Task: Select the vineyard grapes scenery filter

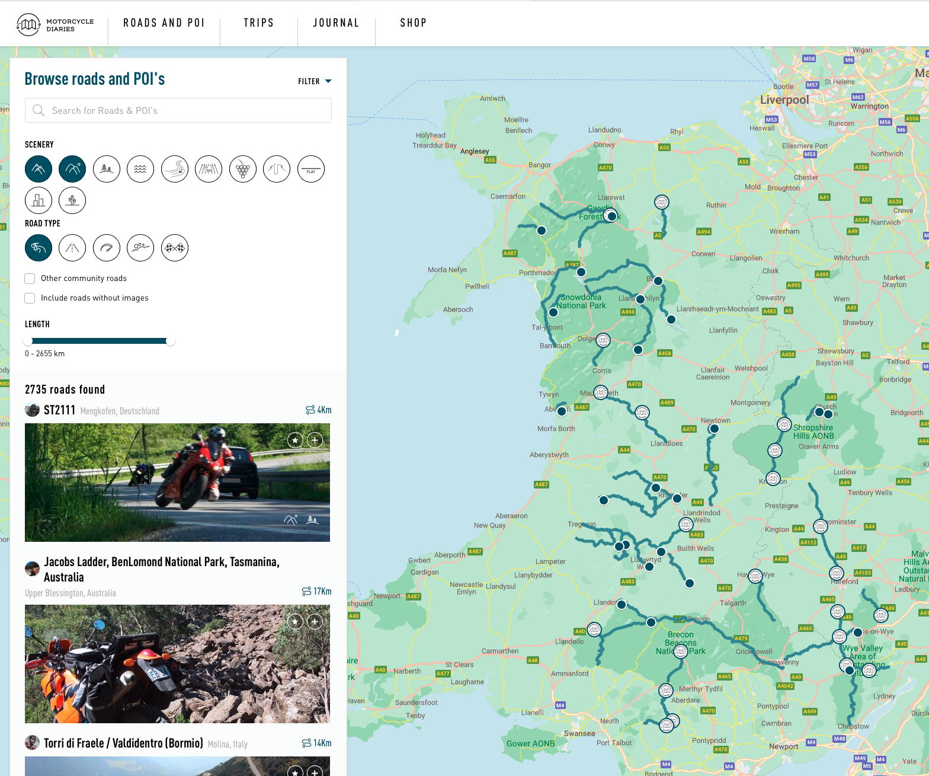Action: (243, 169)
